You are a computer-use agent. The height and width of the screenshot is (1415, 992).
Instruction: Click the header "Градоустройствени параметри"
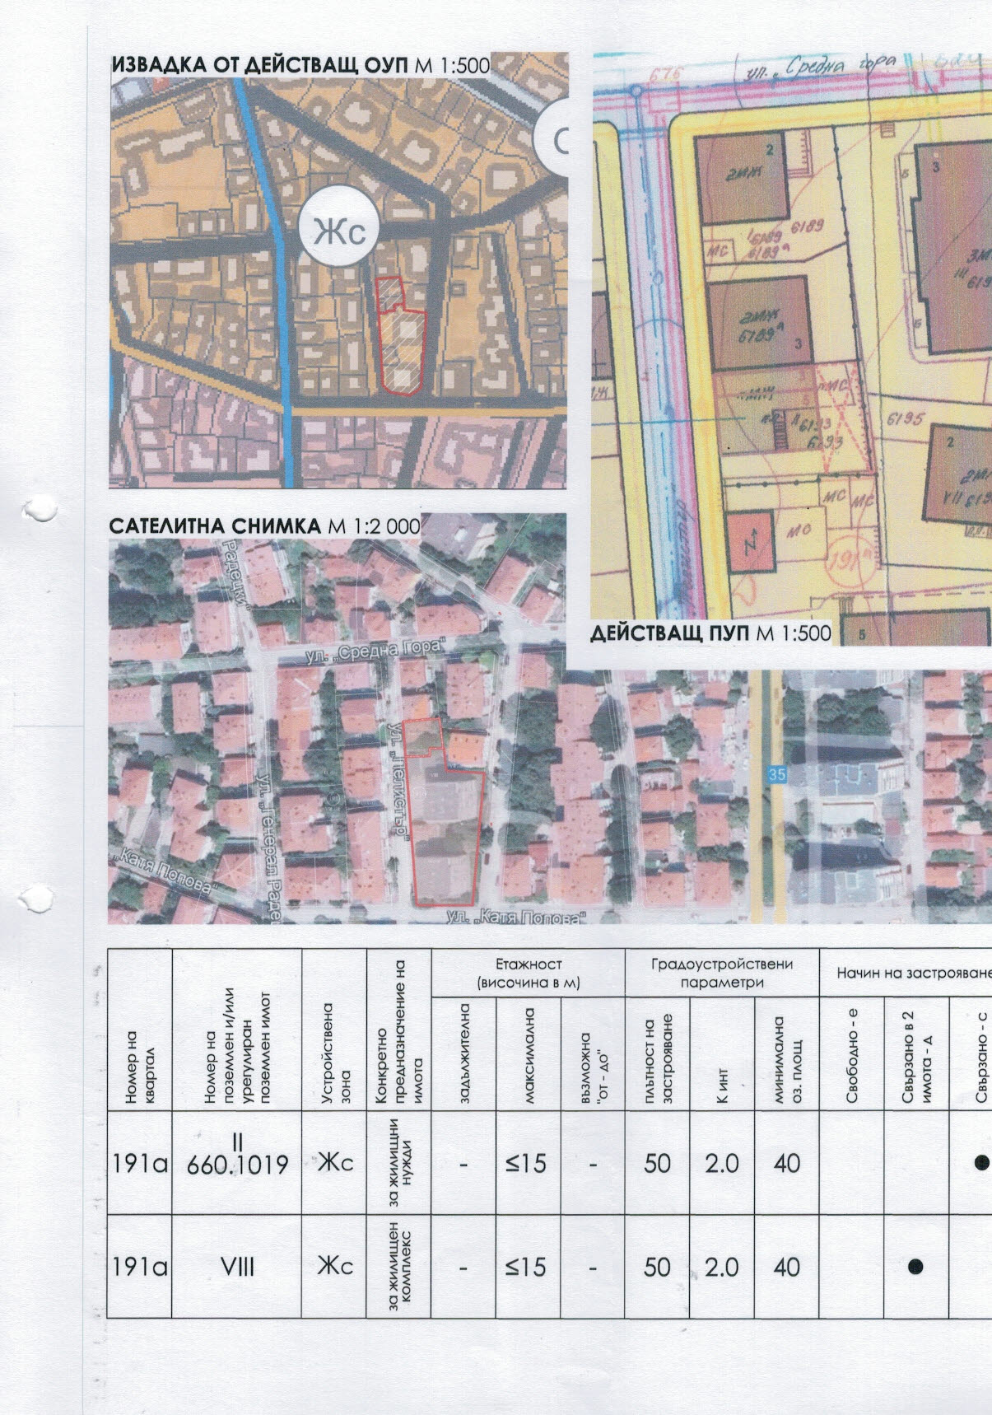point(722,973)
